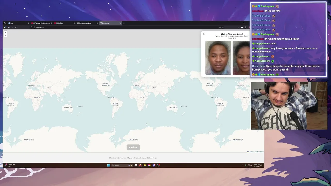The height and width of the screenshot is (186, 331).
Task: Click the central EUROPE label on map
Action: tap(136, 86)
